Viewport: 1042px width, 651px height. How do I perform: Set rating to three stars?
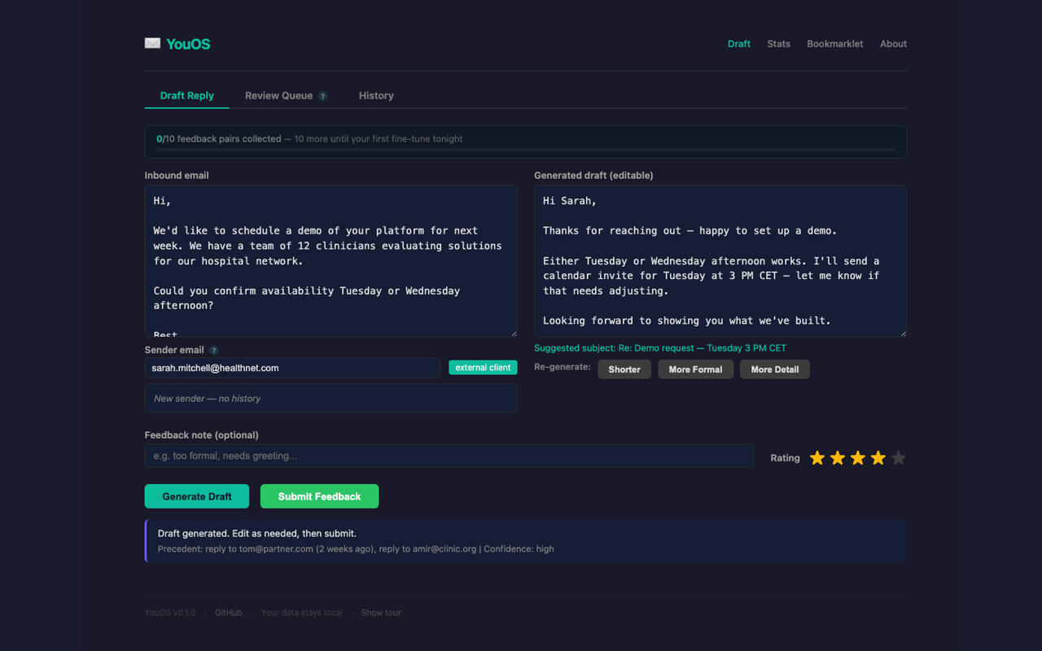click(x=858, y=458)
